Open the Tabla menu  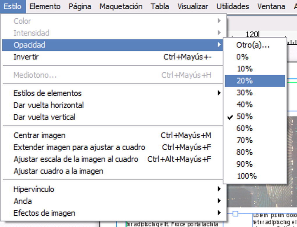[160, 6]
